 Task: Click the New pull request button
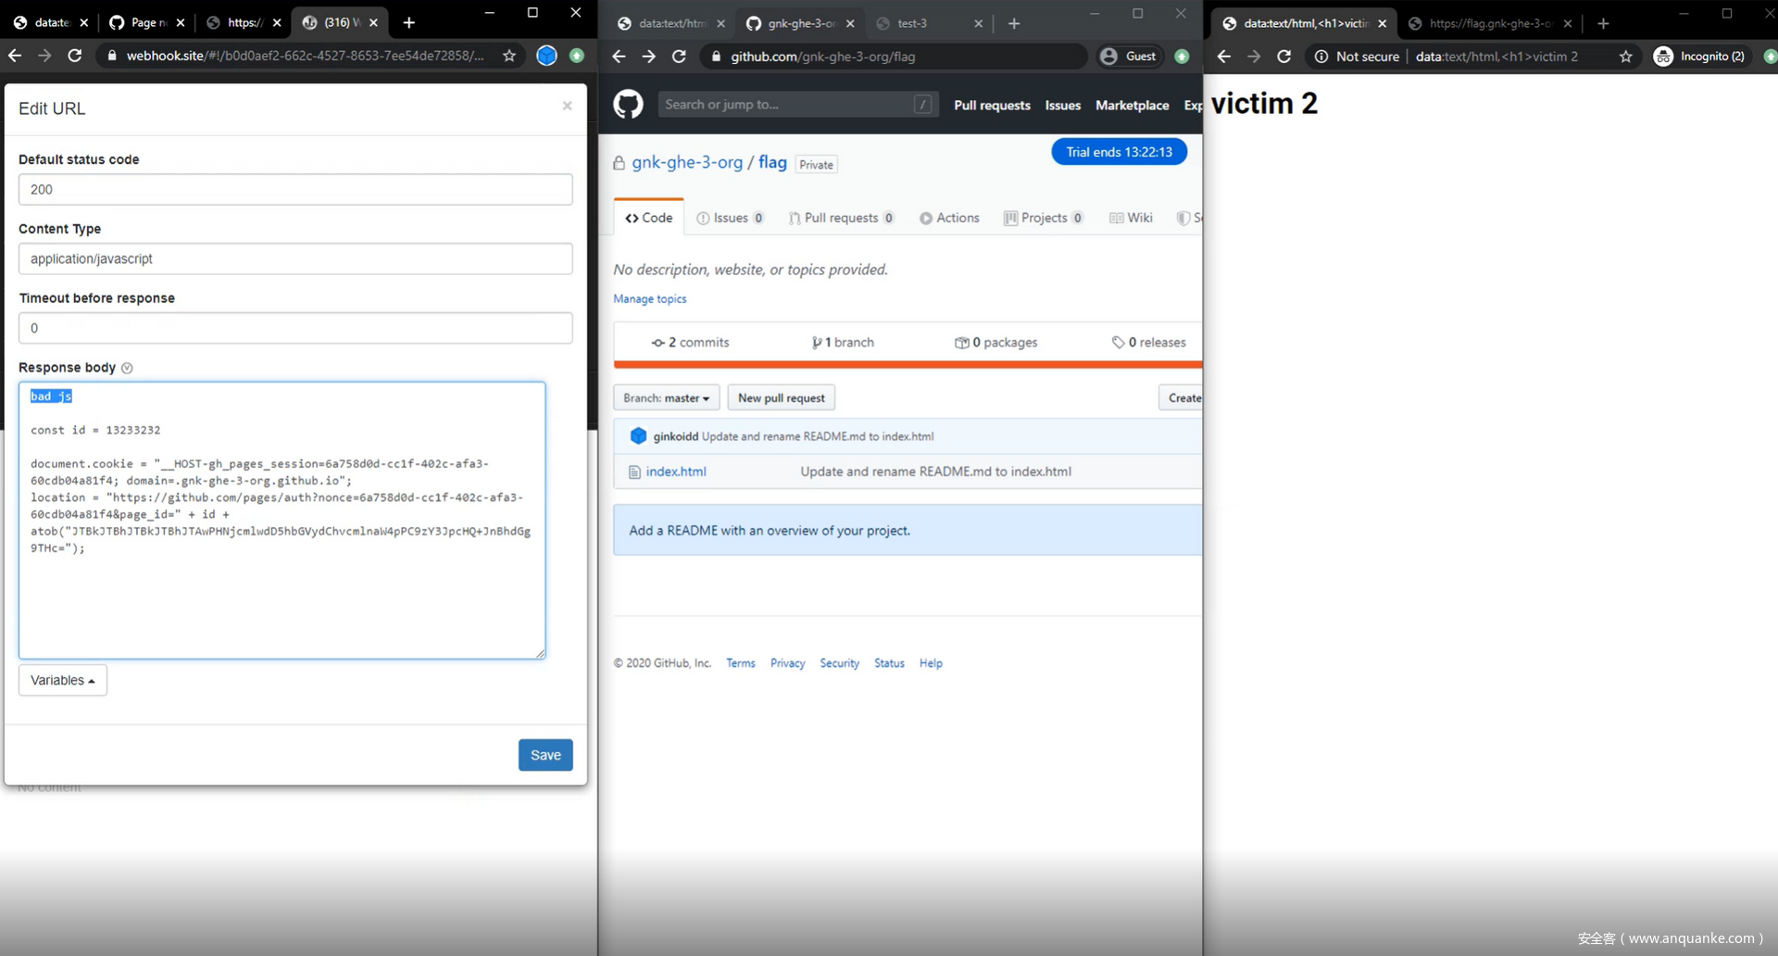(x=782, y=398)
